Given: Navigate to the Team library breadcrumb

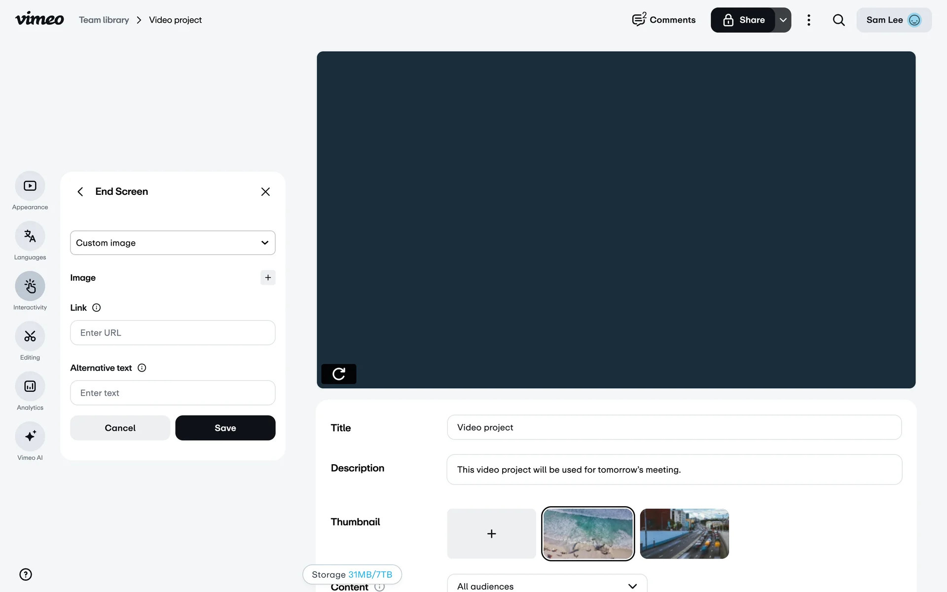Looking at the screenshot, I should (x=104, y=20).
